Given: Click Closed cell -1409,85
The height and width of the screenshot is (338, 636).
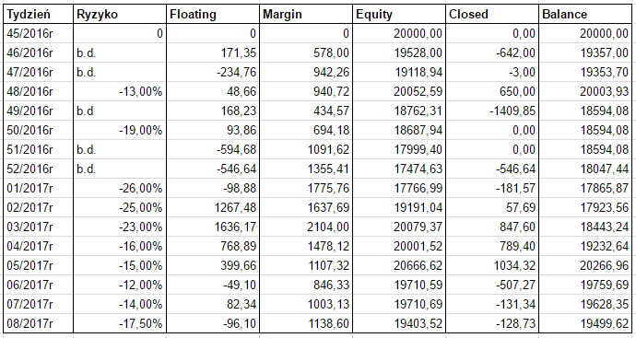Looking at the screenshot, I should pyautogui.click(x=492, y=111).
